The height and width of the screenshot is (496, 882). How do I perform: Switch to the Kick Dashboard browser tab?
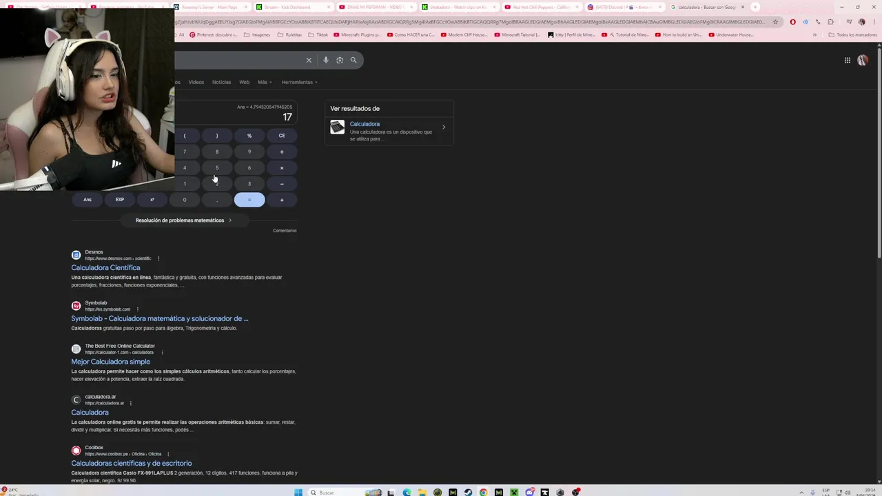[x=292, y=7]
